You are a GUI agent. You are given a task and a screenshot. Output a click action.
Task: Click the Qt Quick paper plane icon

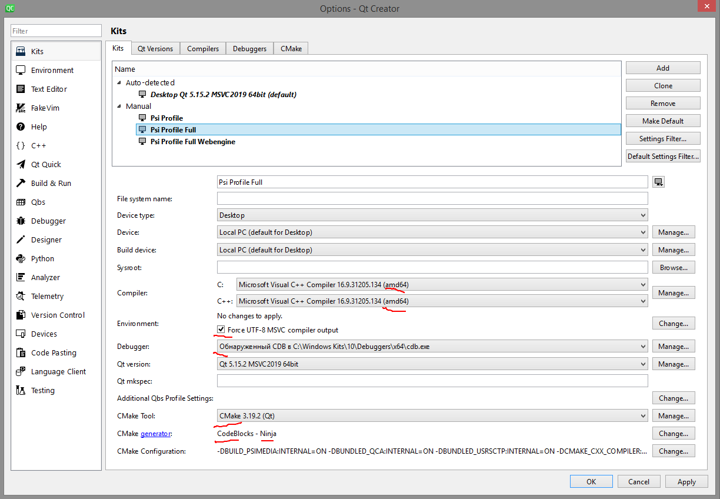[x=21, y=165]
